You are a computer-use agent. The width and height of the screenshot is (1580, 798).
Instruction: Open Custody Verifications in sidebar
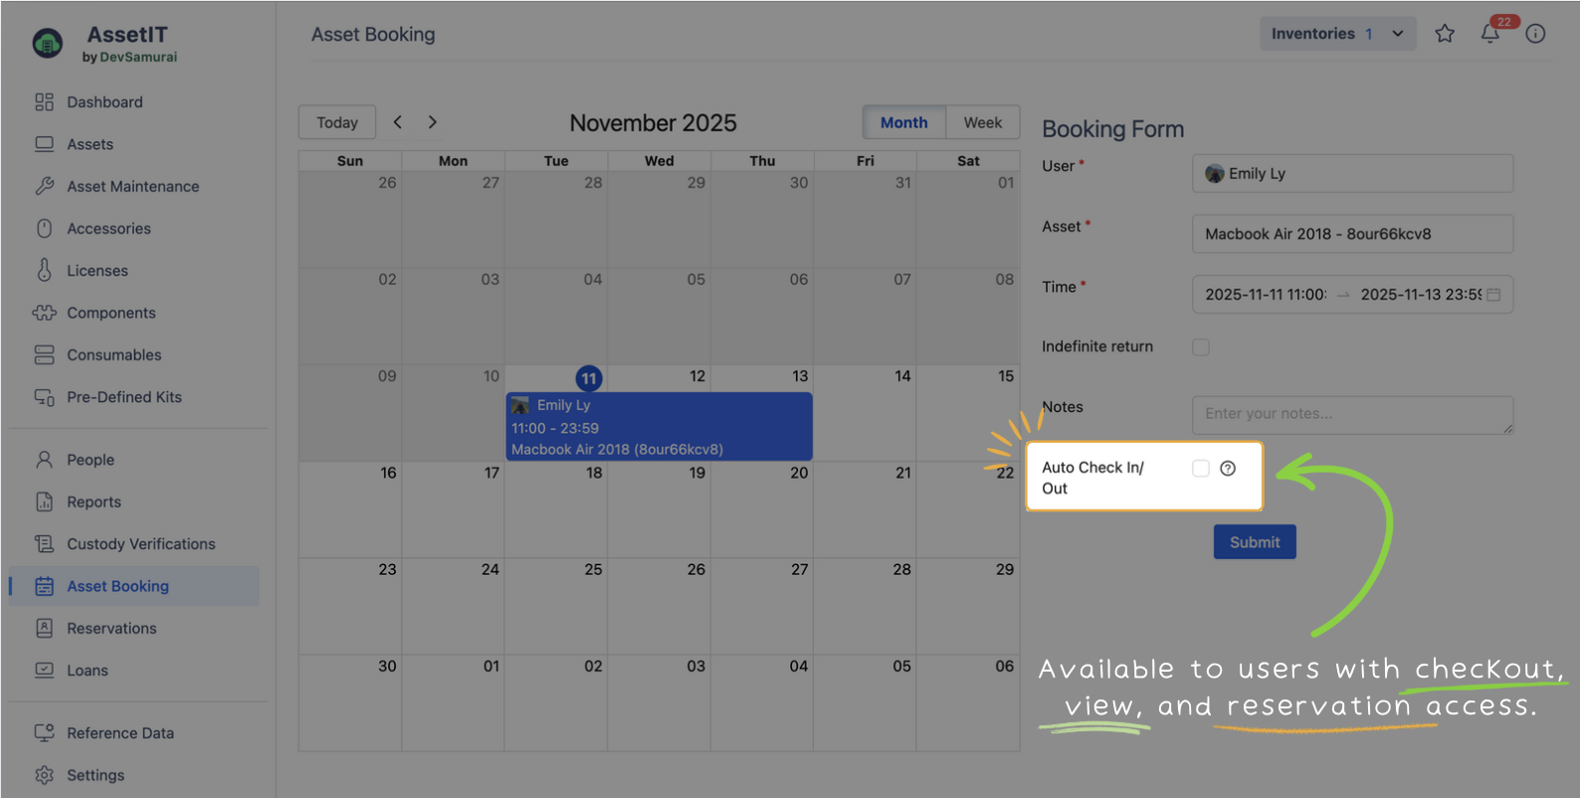click(x=140, y=544)
